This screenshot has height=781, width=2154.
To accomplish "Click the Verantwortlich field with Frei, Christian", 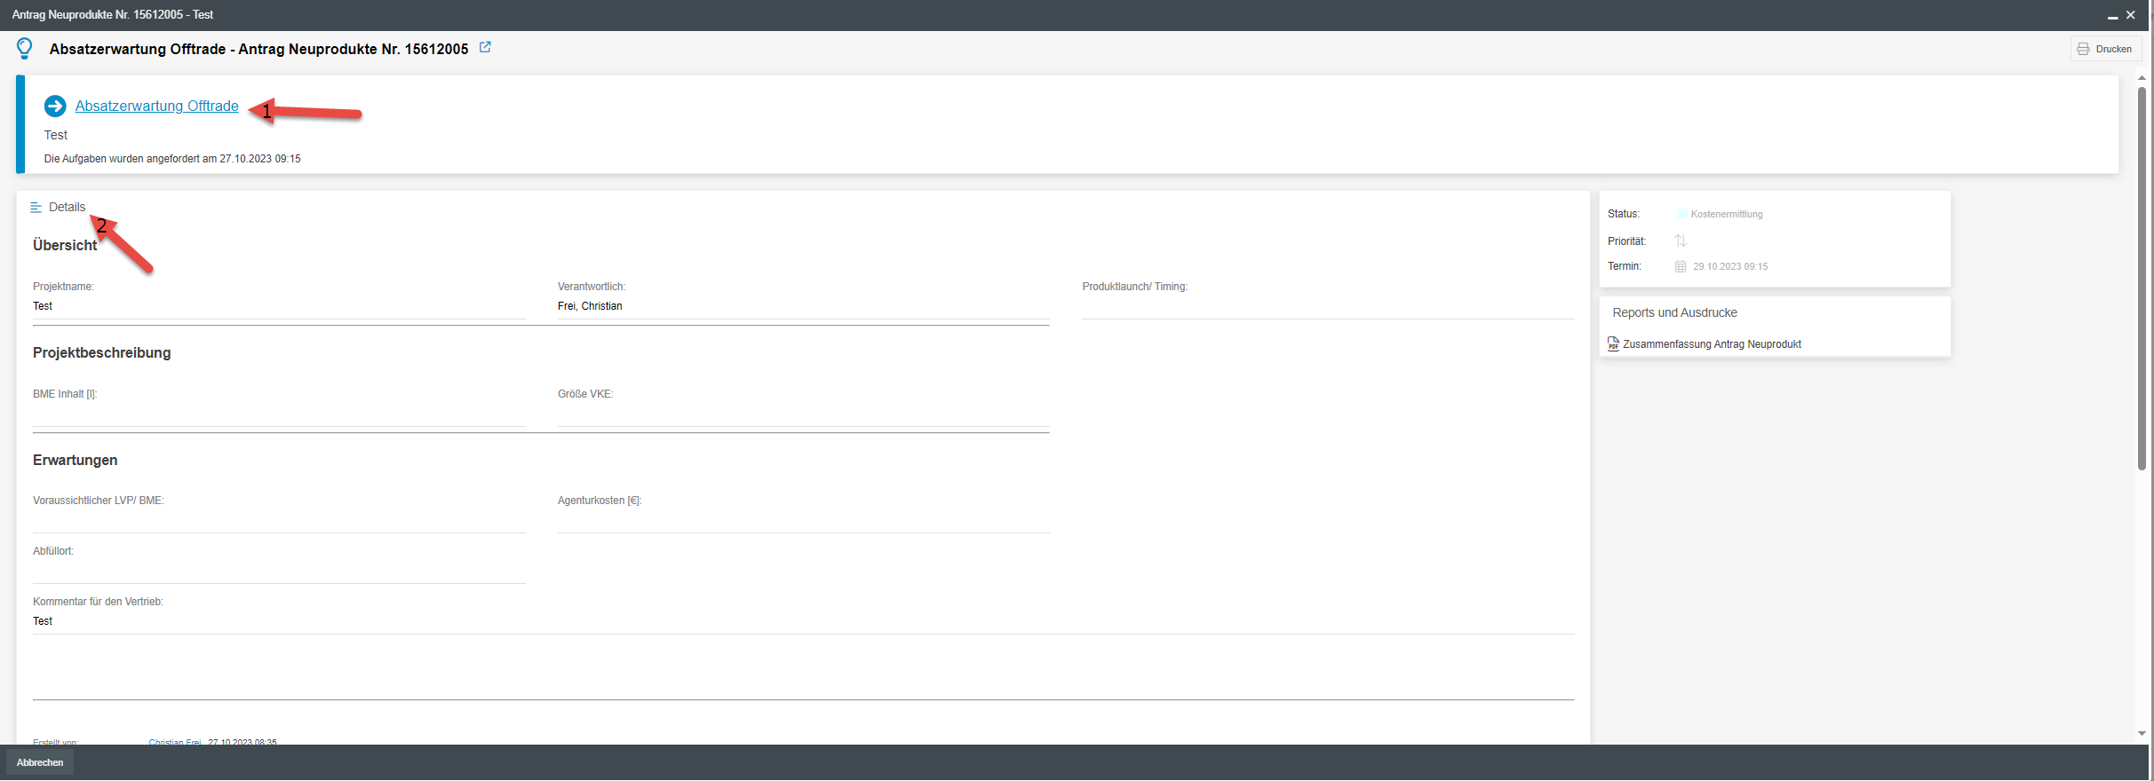I will click(x=802, y=307).
